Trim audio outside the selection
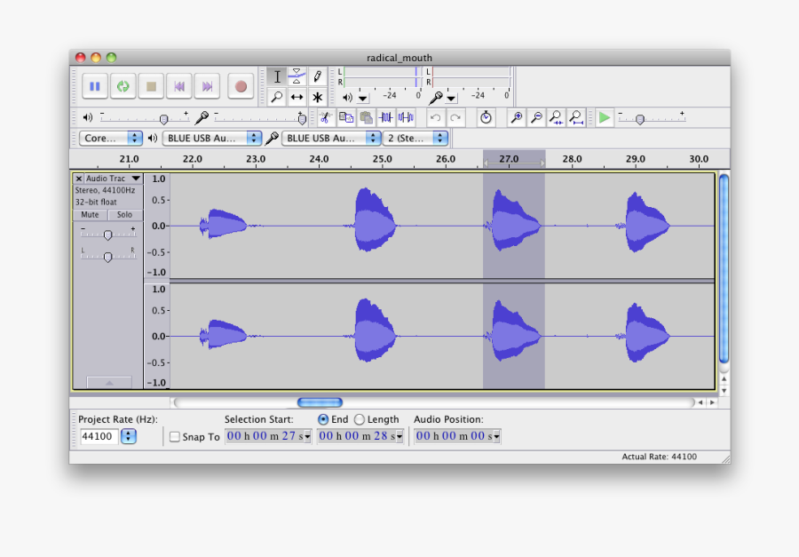This screenshot has width=799, height=557. coord(386,116)
